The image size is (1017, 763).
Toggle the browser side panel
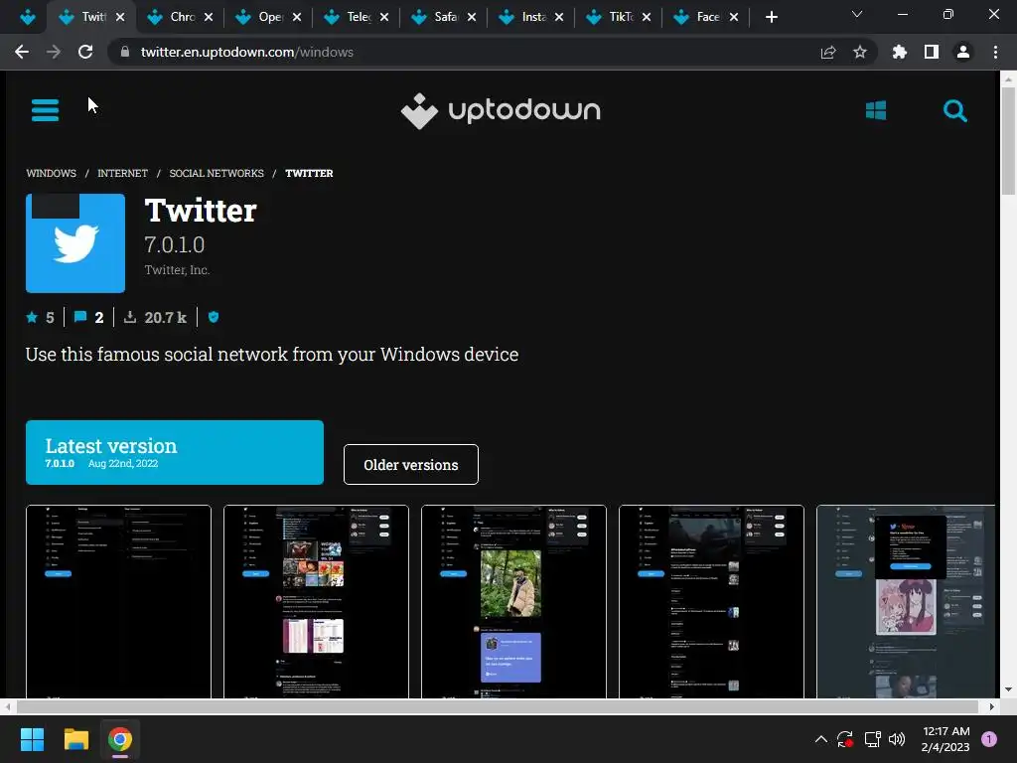pyautogui.click(x=932, y=52)
